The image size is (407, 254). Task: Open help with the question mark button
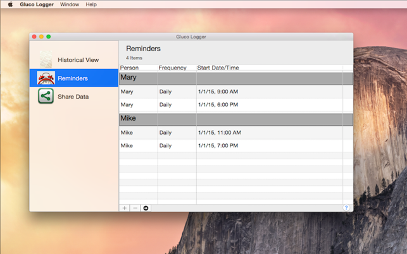tap(346, 208)
